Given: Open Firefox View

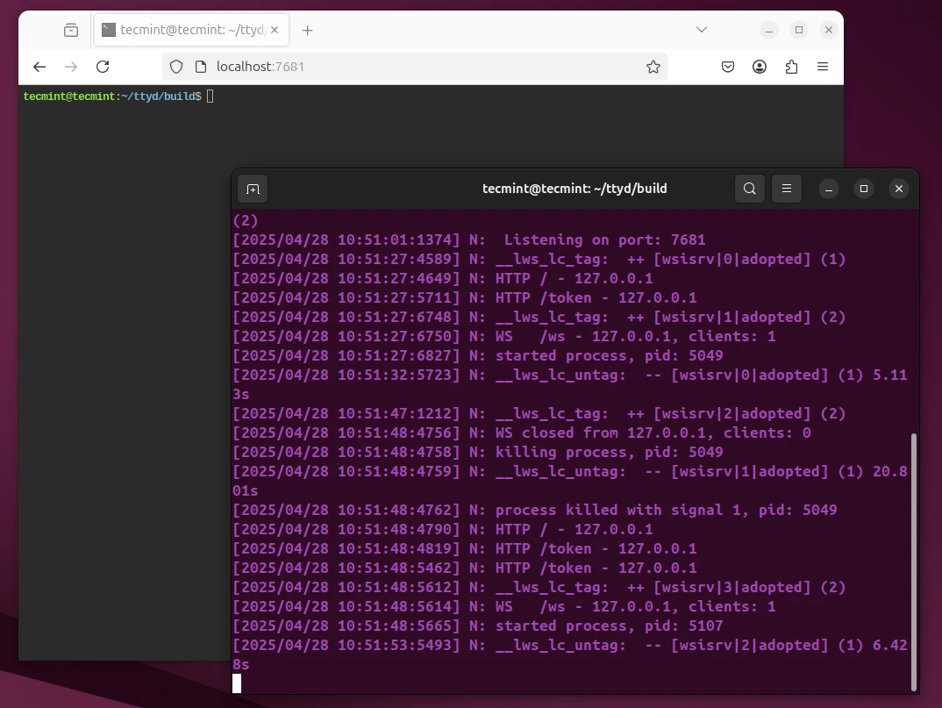Looking at the screenshot, I should coord(71,30).
